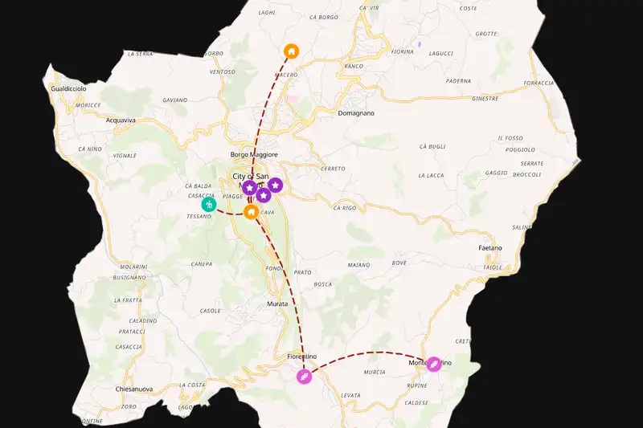Image resolution: width=643 pixels, height=428 pixels.
Task: Select the SERRATE label
Action: 532,164
